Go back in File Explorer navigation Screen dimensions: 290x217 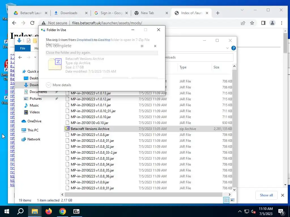coord(20,57)
